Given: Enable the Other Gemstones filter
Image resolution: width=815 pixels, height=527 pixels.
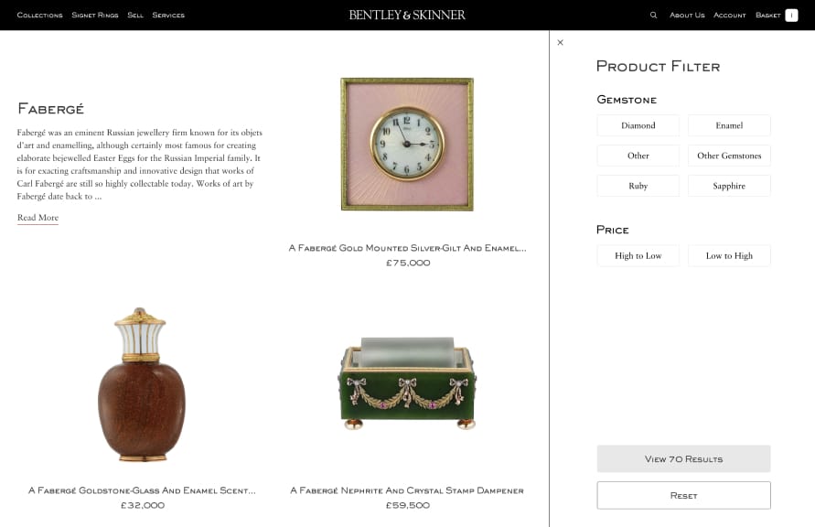Looking at the screenshot, I should pos(729,156).
